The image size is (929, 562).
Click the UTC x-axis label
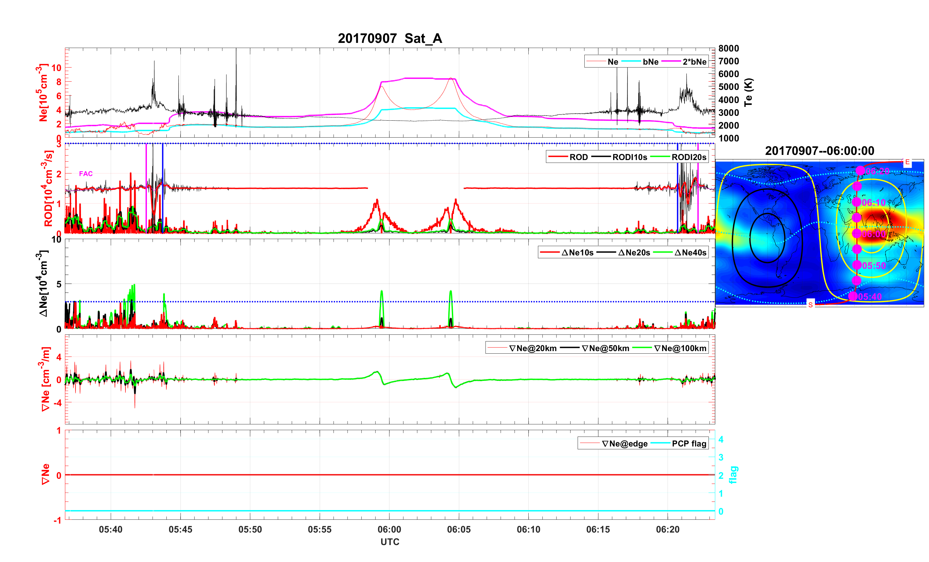389,542
